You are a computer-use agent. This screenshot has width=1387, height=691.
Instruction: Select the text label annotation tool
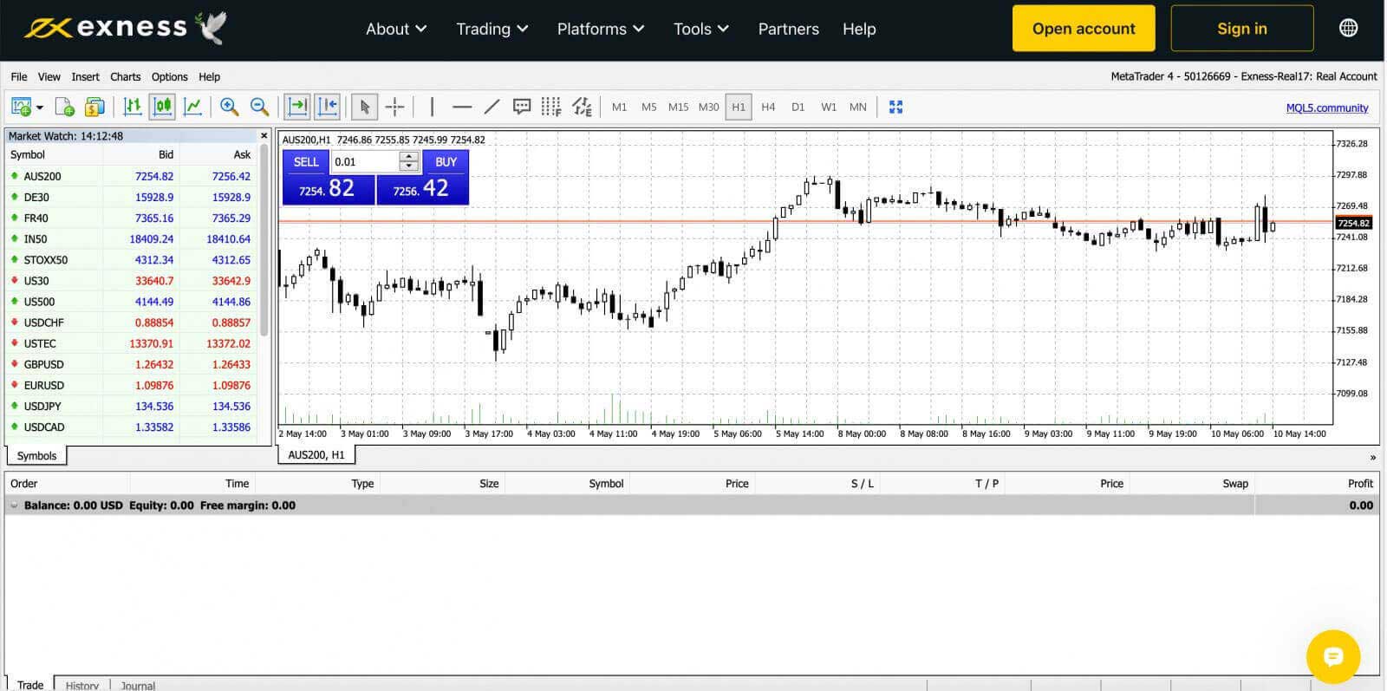click(522, 107)
